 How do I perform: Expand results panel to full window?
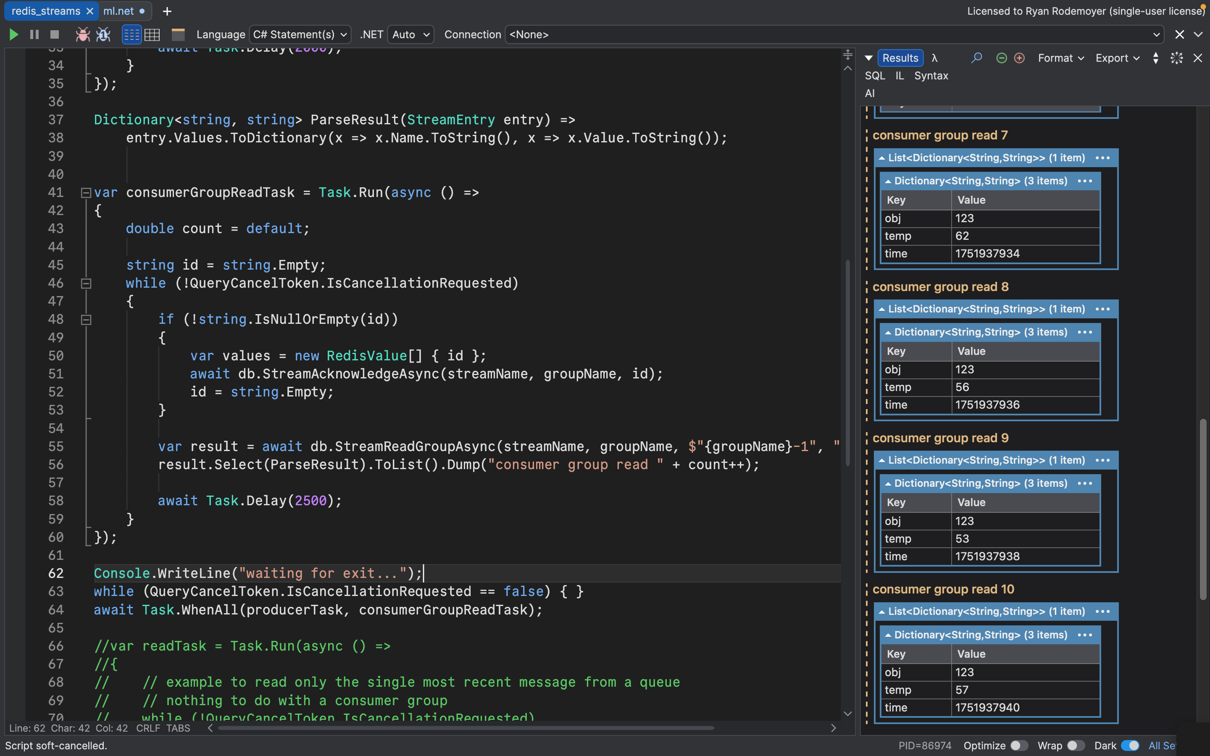(x=1176, y=58)
